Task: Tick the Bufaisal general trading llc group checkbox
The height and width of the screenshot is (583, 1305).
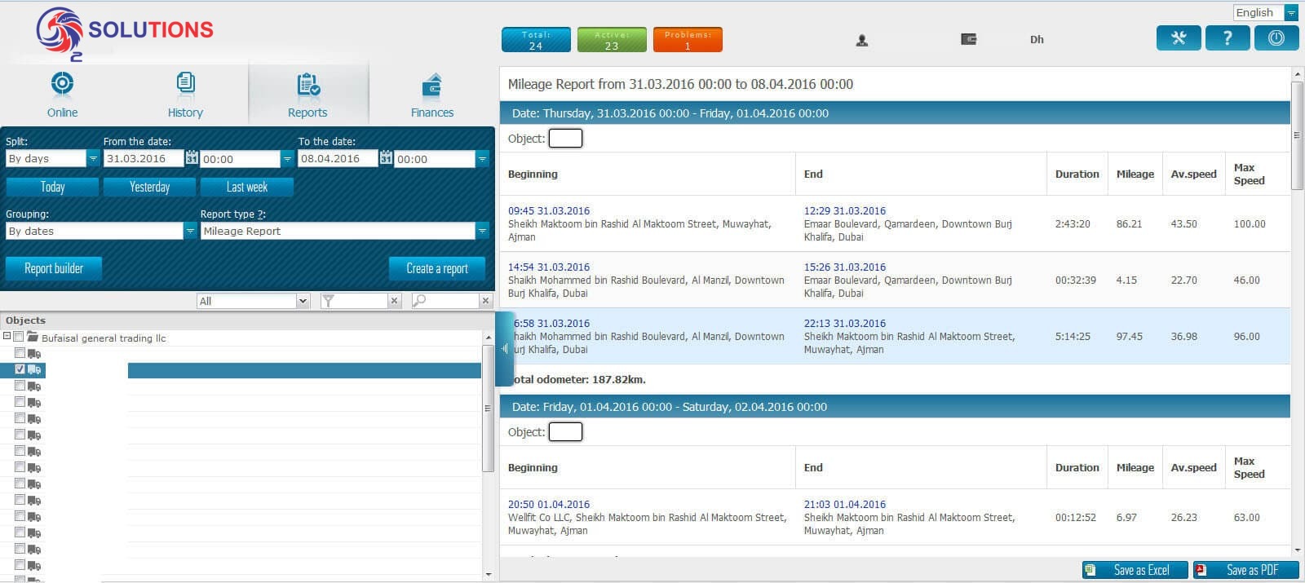Action: pyautogui.click(x=19, y=337)
